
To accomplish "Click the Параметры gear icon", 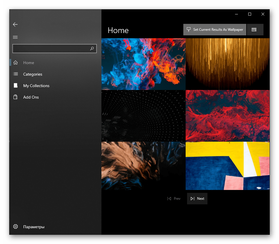I will click(16, 227).
